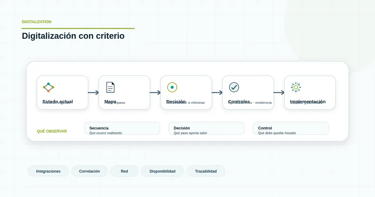375x197 pixels.
Task: Open the Implementación step title
Action: pos(308,102)
